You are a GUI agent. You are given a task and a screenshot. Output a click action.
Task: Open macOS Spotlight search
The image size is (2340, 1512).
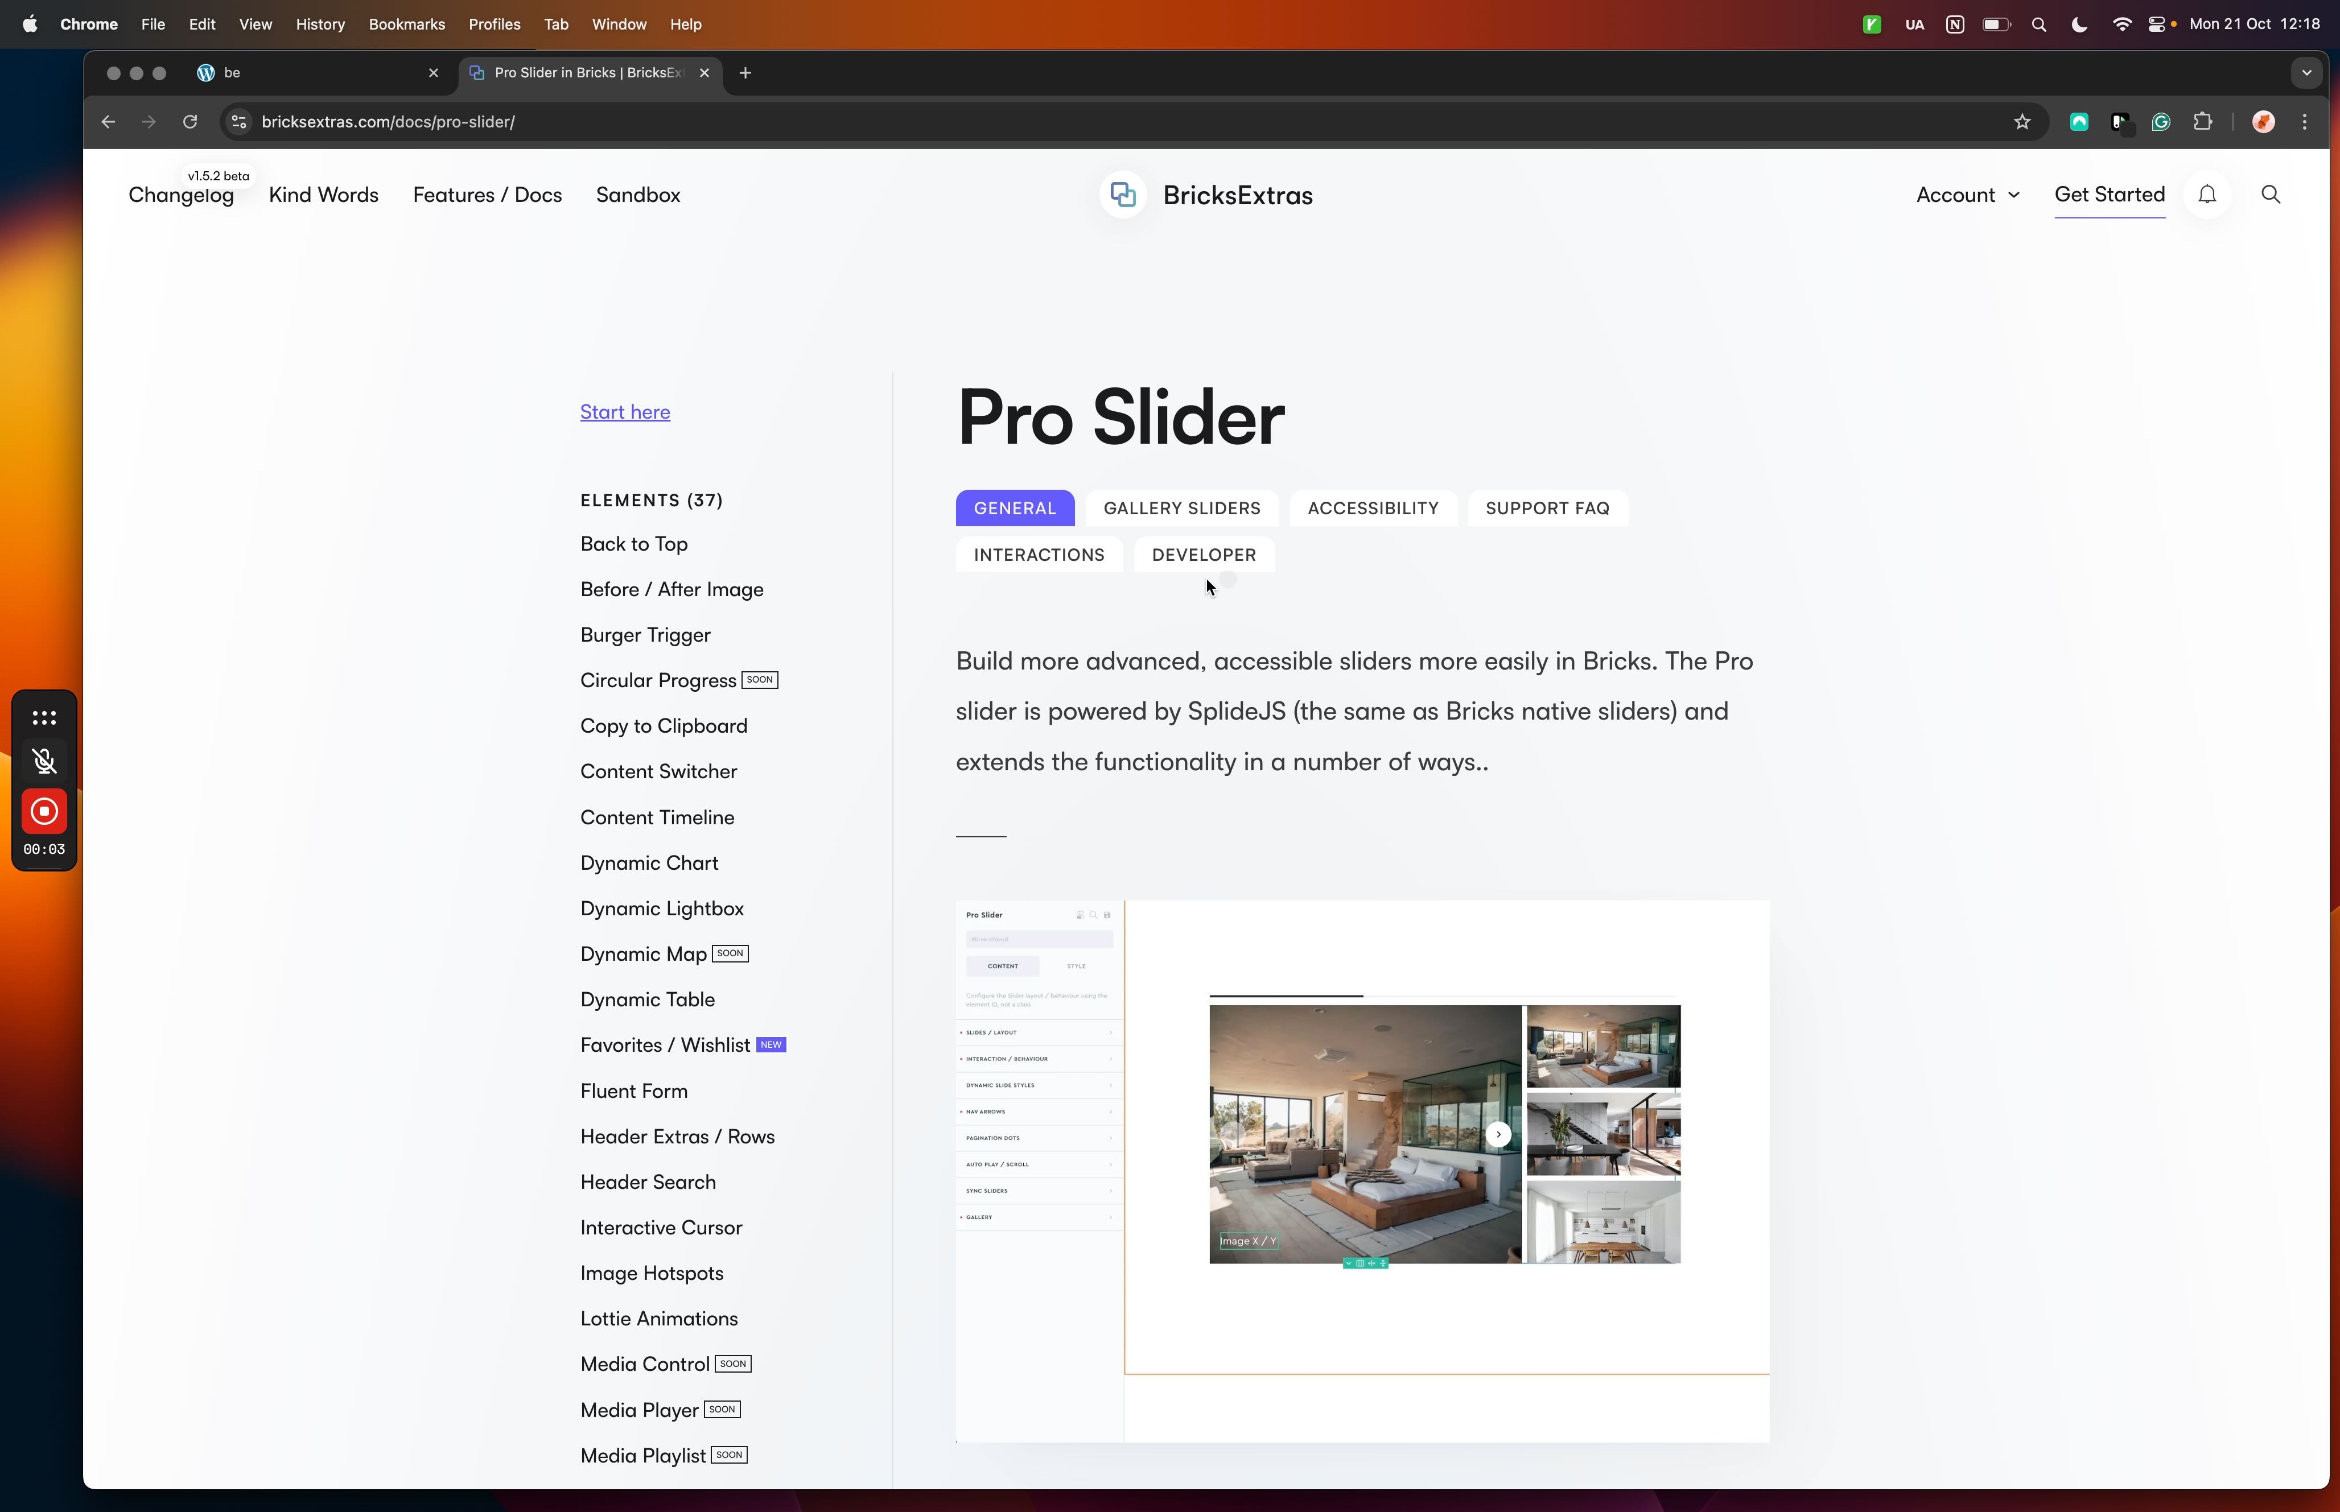tap(2038, 24)
